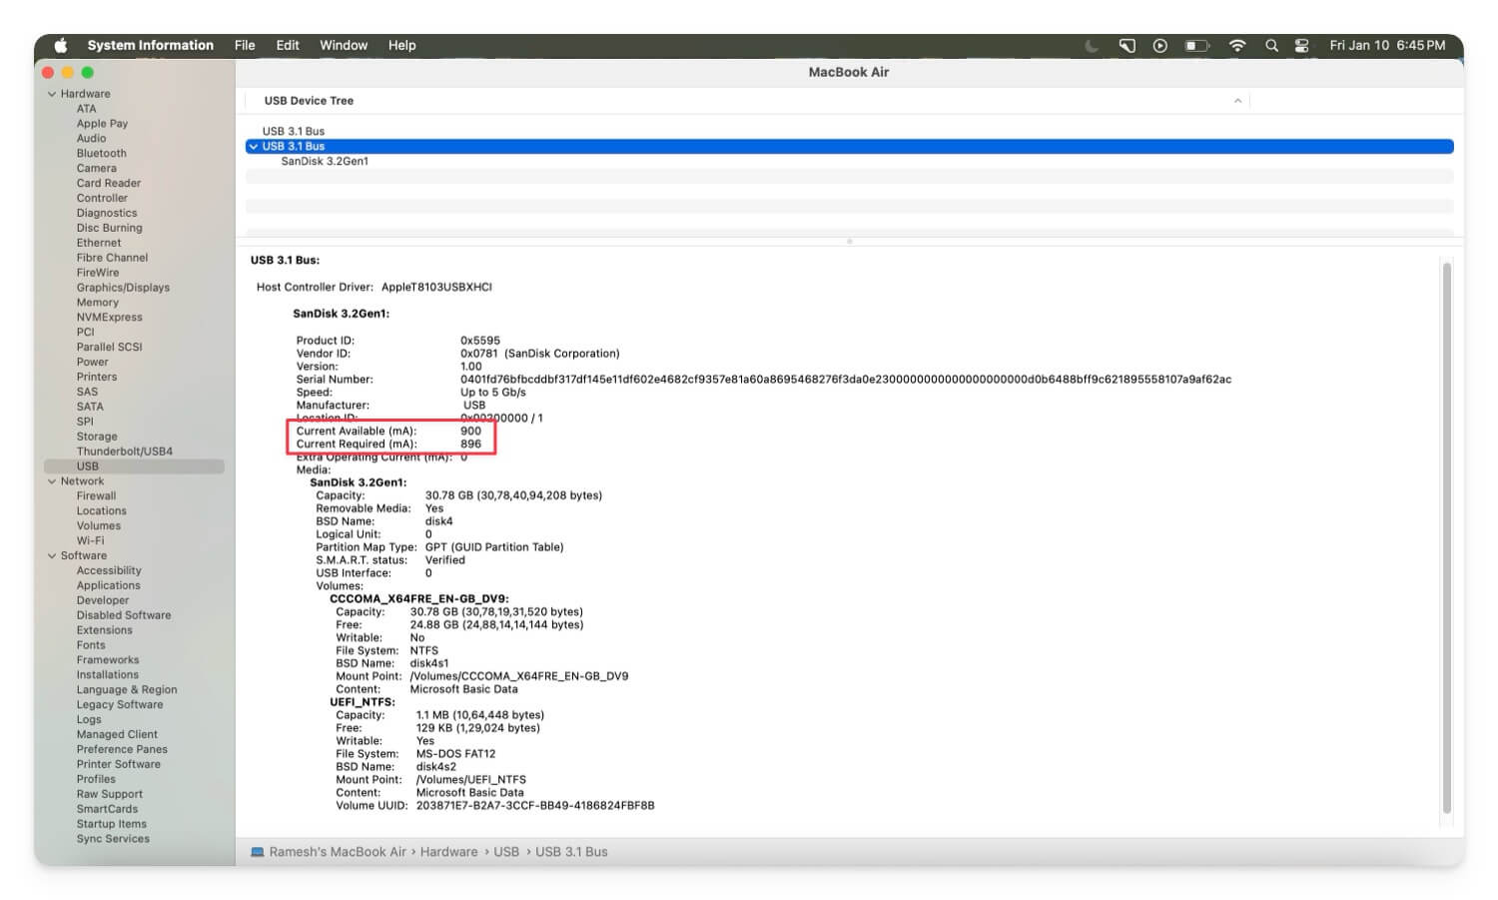This screenshot has height=900, width=1498.
Task: Open the Help menu
Action: pyautogui.click(x=402, y=45)
